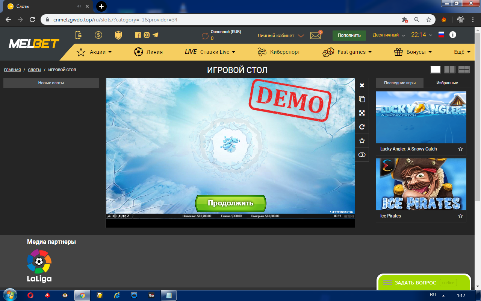481x301 pixels.
Task: Open the time zone dropdown at 22:14
Action: point(422,35)
